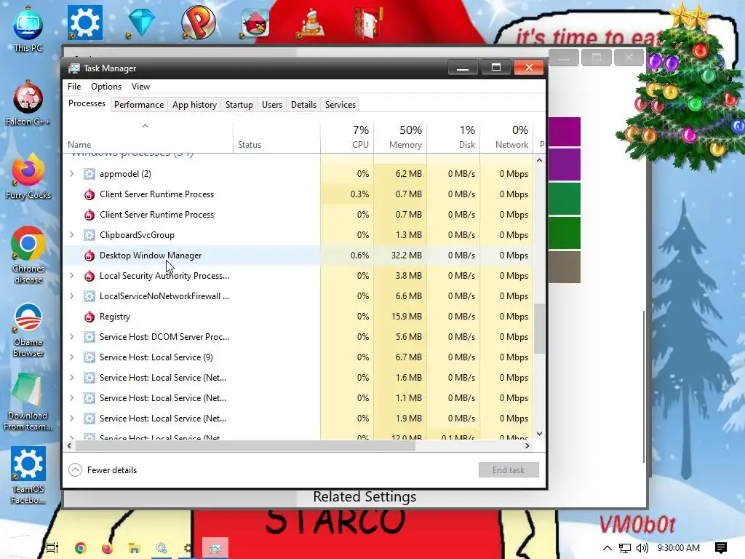Screen dimensions: 745x559
Task: Click the Task Manager taskbar icon
Action: 215,548
